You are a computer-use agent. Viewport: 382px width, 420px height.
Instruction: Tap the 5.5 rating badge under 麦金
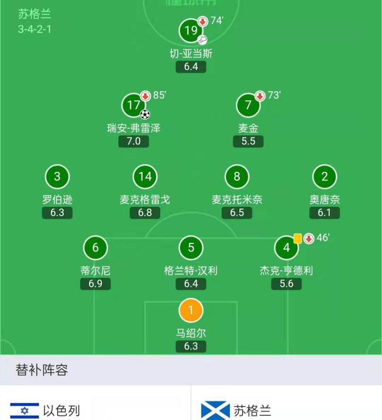pyautogui.click(x=248, y=141)
